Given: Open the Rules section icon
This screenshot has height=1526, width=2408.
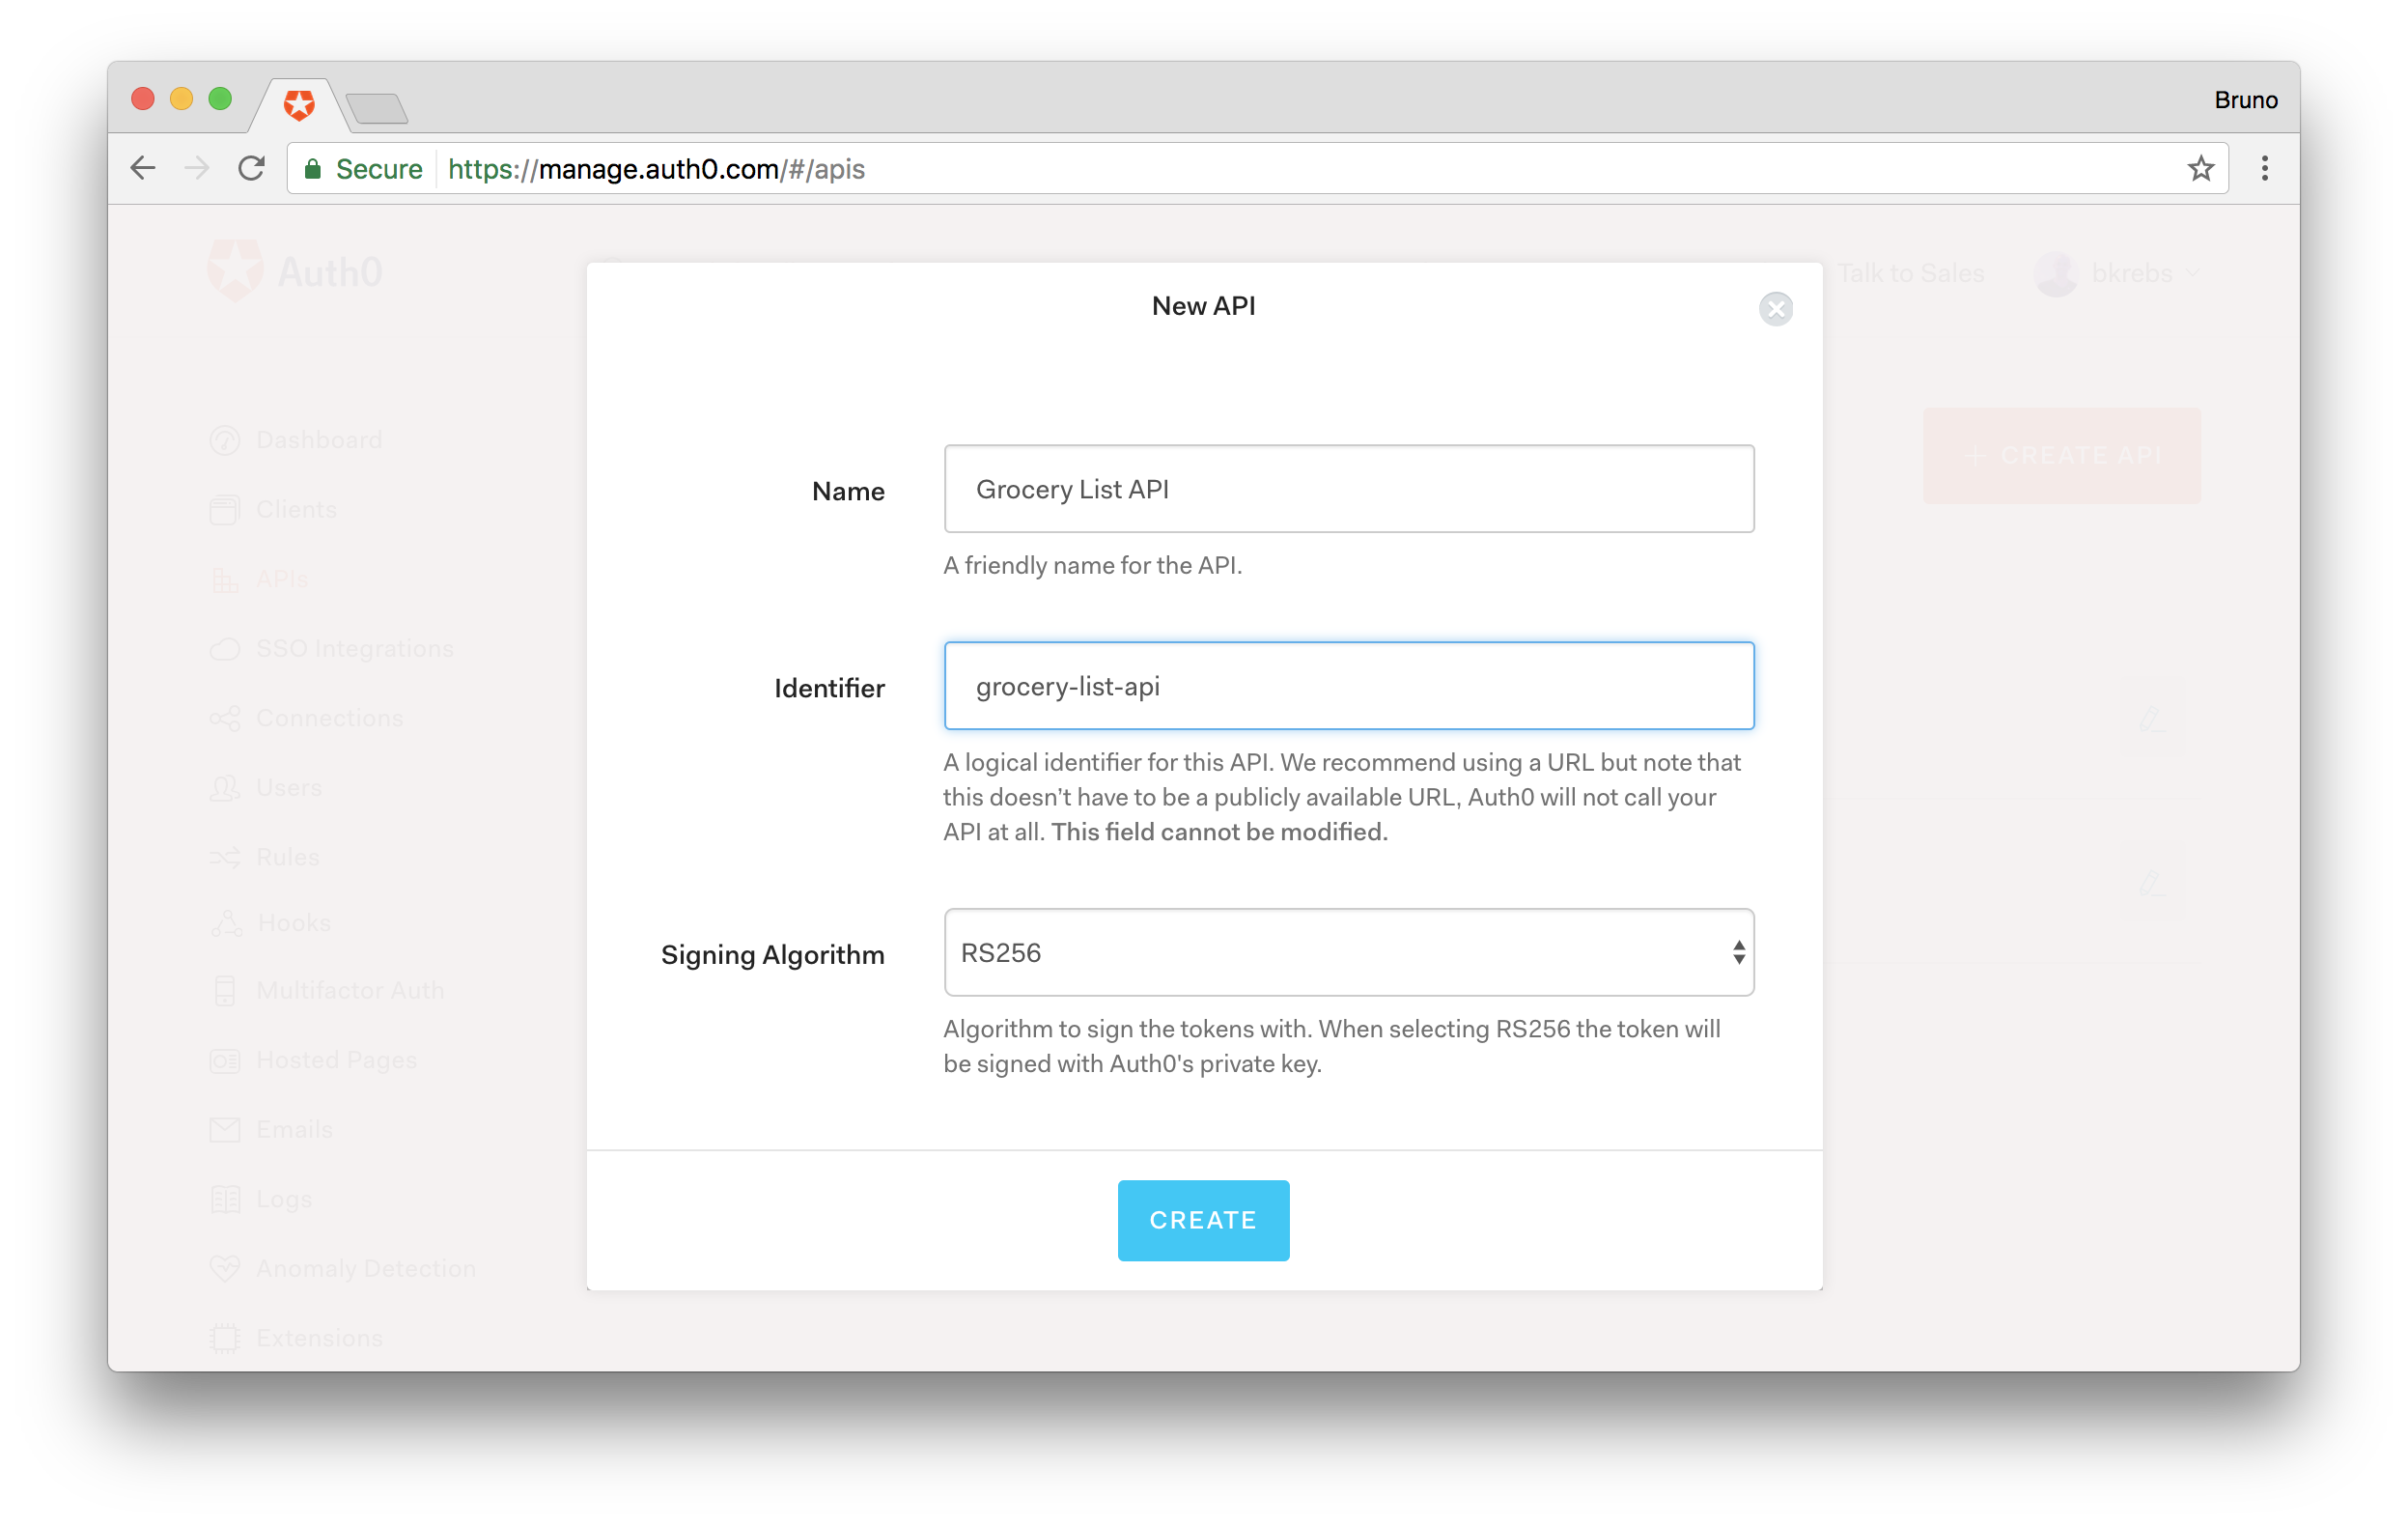Looking at the screenshot, I should click(x=225, y=857).
